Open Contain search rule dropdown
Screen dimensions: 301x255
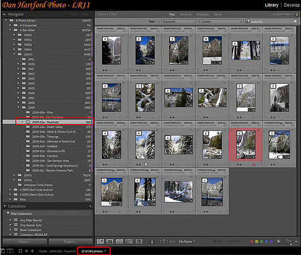pyautogui.click(x=222, y=22)
